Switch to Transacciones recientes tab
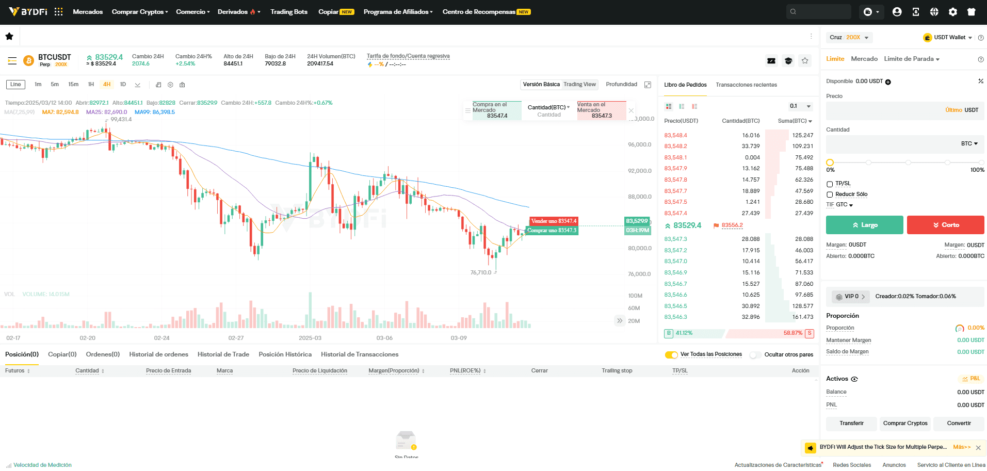This screenshot has height=471, width=987. [746, 85]
